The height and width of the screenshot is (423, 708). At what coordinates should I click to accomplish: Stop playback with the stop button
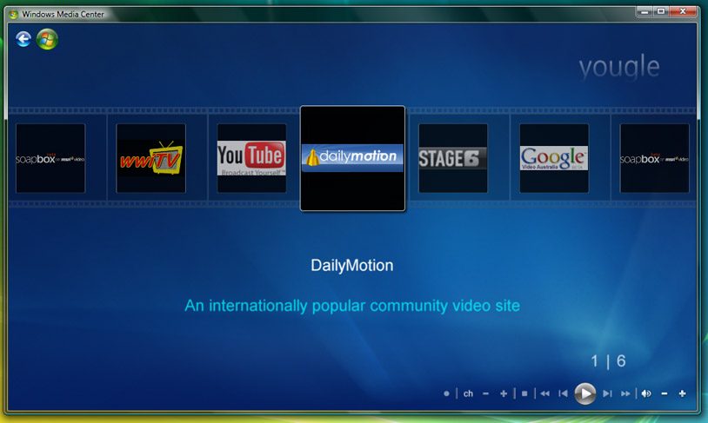[524, 393]
